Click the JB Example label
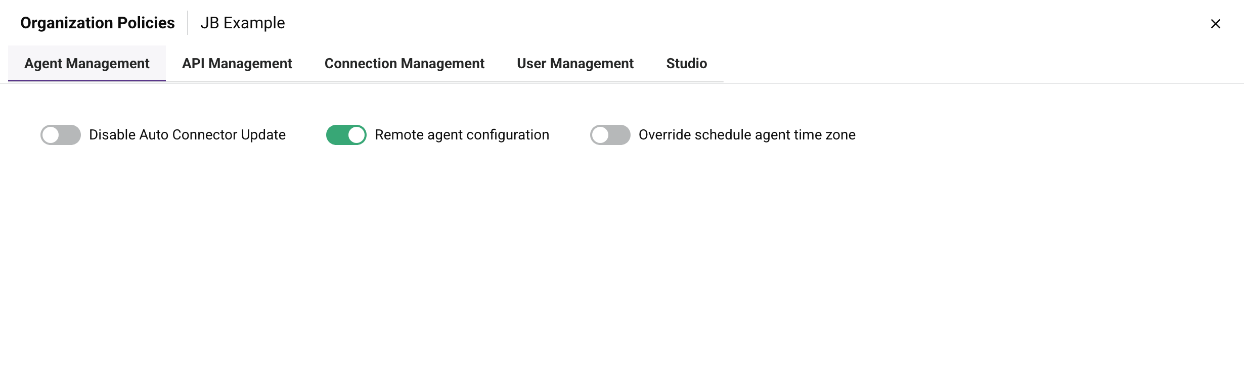 tap(242, 22)
